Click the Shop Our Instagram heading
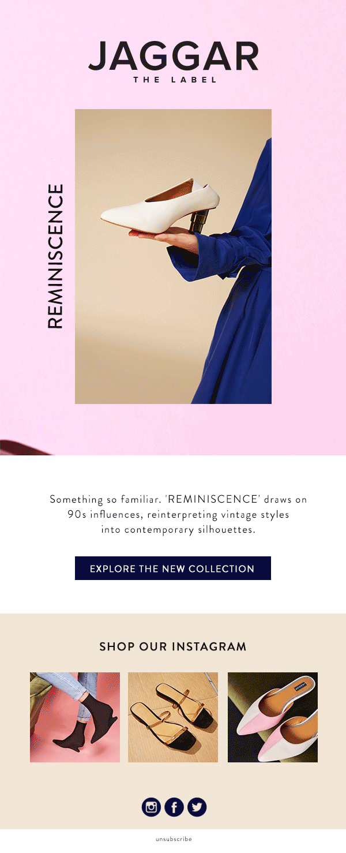This screenshot has width=346, height=853. click(173, 646)
